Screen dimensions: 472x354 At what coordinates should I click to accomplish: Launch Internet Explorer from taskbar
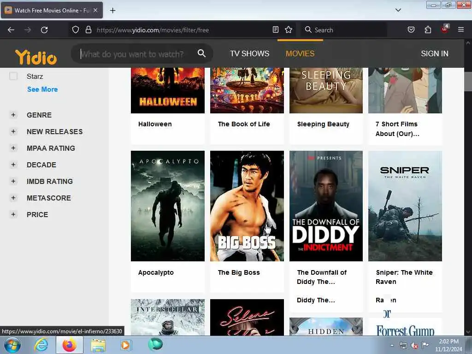click(41, 345)
